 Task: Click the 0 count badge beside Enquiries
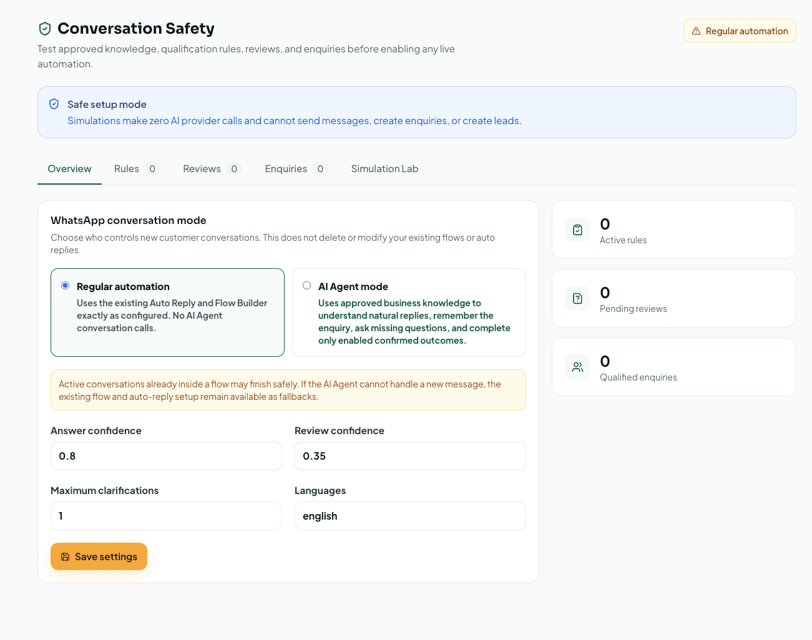point(320,169)
